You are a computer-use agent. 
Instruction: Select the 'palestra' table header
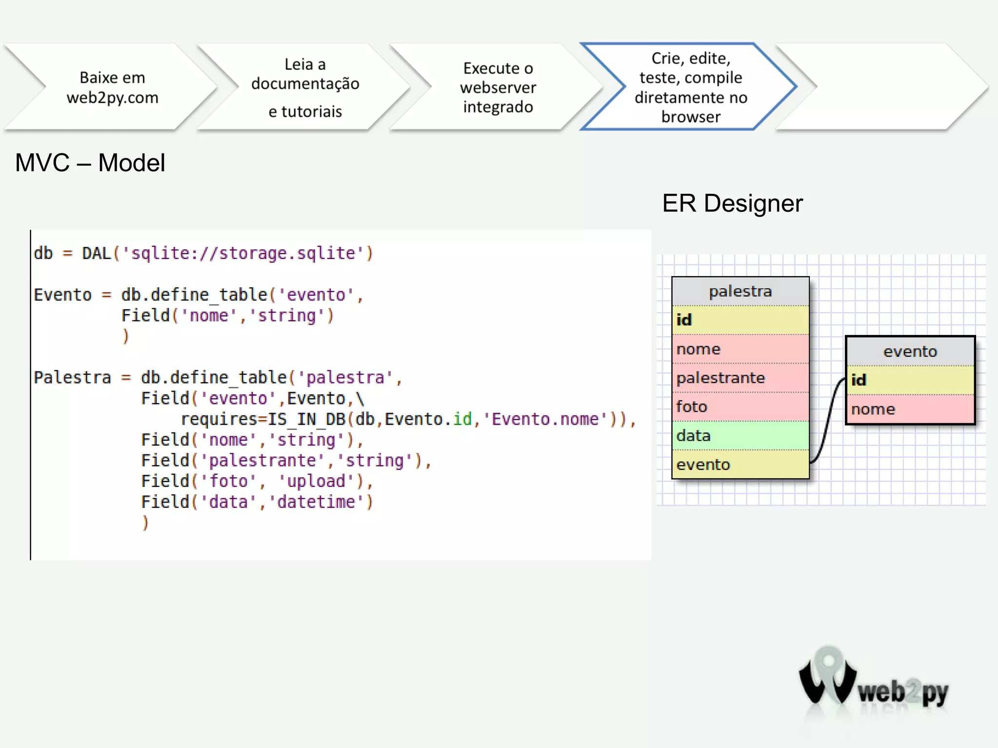(x=740, y=291)
